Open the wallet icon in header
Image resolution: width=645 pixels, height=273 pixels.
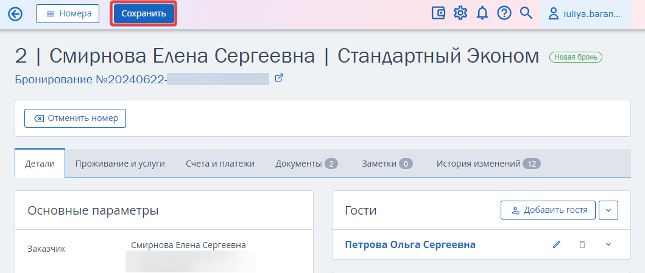(x=439, y=13)
